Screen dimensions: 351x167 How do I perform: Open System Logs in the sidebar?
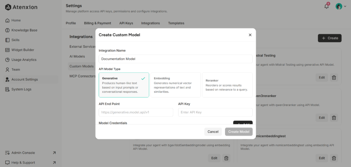pos(18,89)
